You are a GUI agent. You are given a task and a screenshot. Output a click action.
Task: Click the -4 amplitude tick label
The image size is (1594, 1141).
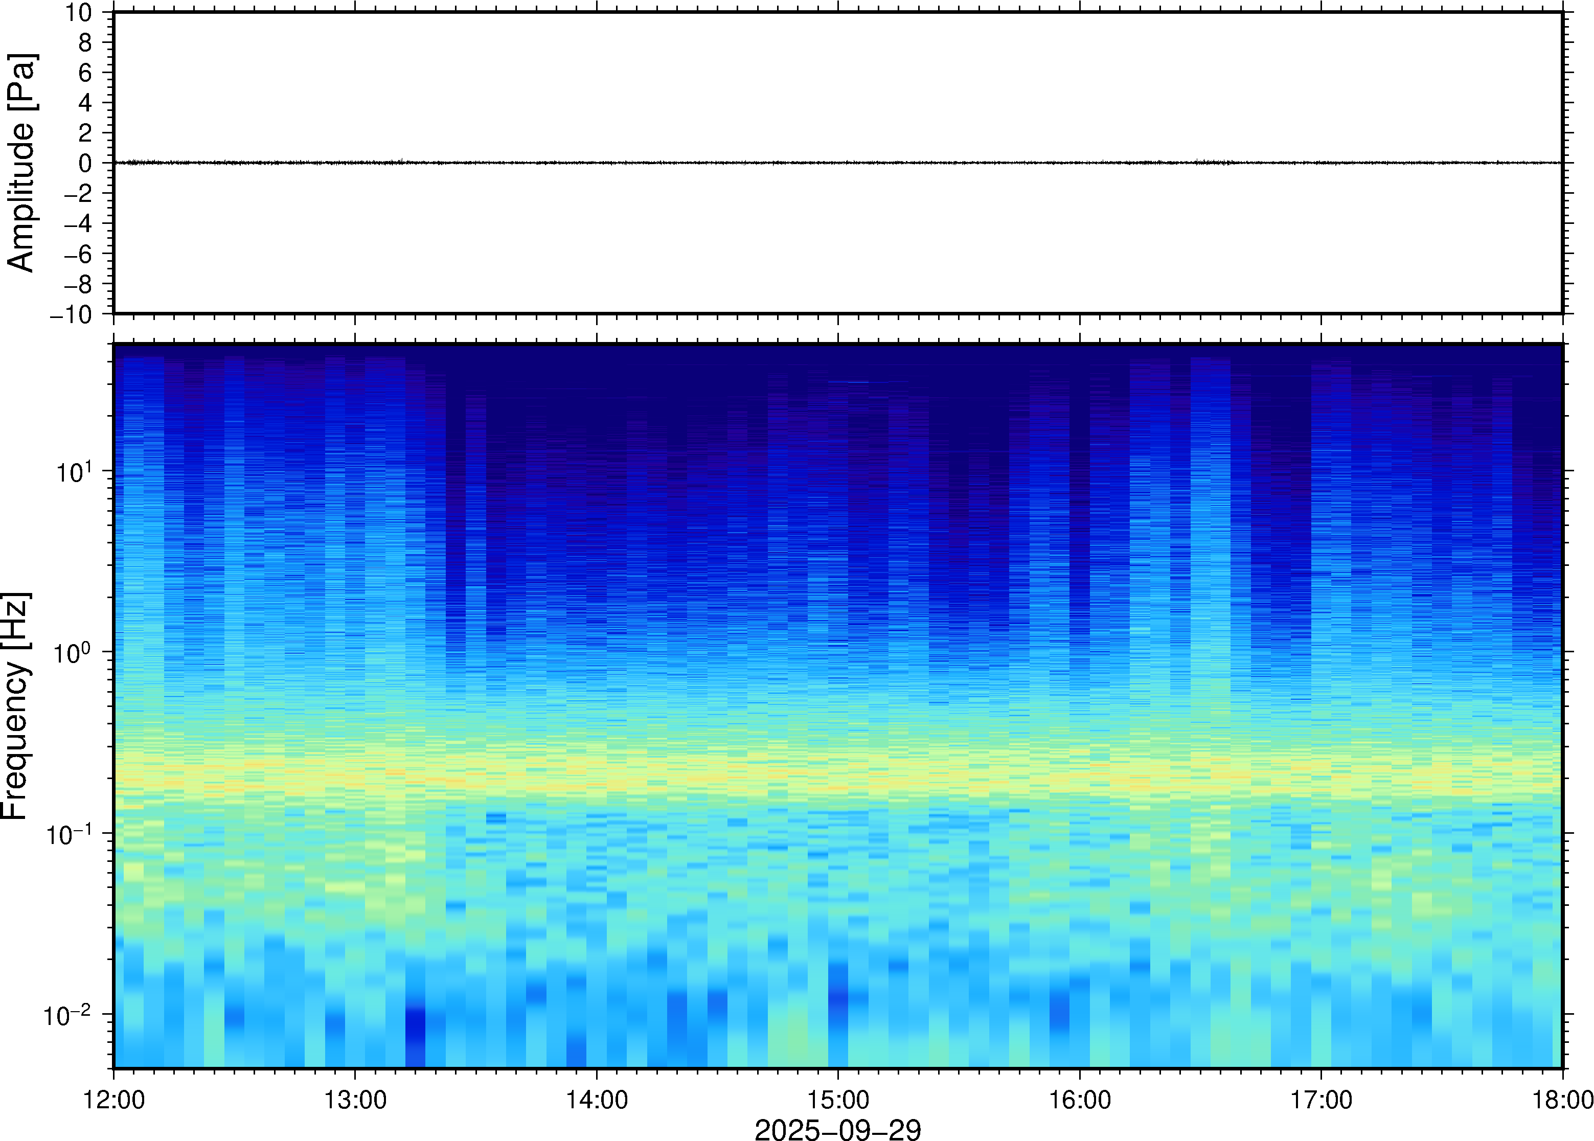click(77, 224)
